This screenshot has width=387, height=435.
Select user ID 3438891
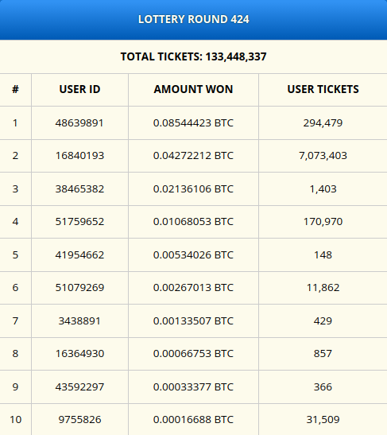coord(79,321)
